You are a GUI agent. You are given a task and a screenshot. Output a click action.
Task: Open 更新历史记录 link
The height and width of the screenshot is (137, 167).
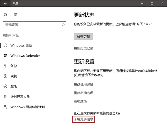coord(83,48)
